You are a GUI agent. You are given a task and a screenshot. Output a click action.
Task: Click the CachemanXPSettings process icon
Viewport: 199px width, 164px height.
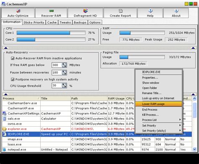click(x=4, y=113)
